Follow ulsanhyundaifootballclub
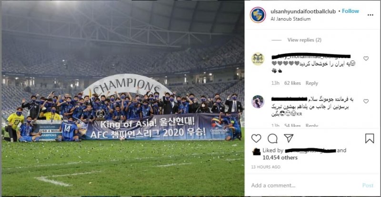The height and width of the screenshot is (197, 381). [351, 11]
